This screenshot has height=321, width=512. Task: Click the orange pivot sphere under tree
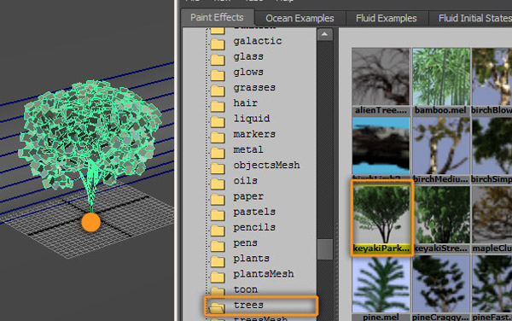(x=90, y=222)
